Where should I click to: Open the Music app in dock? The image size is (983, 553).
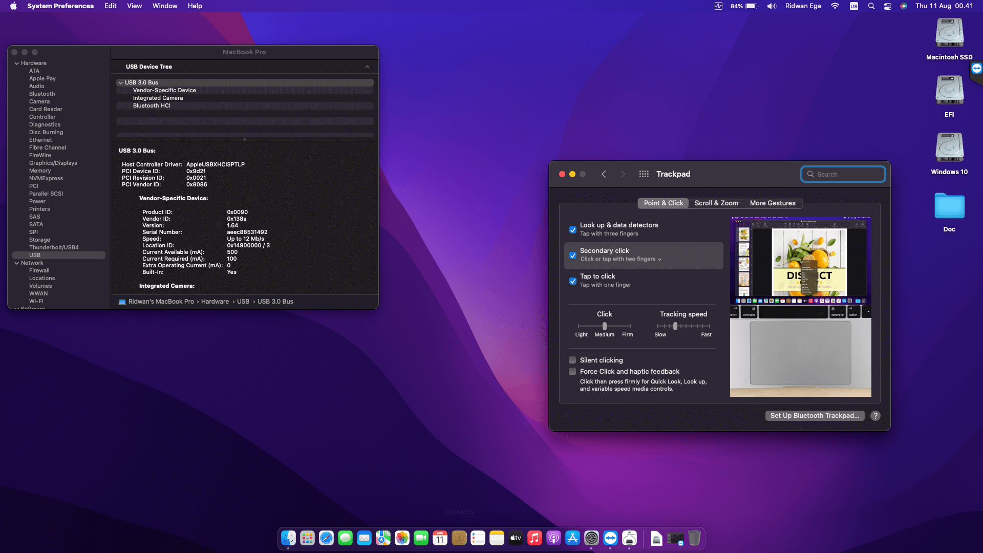coord(535,538)
